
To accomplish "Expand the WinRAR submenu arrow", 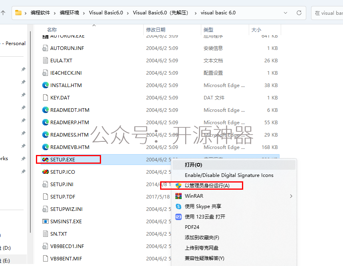I will point(291,196).
